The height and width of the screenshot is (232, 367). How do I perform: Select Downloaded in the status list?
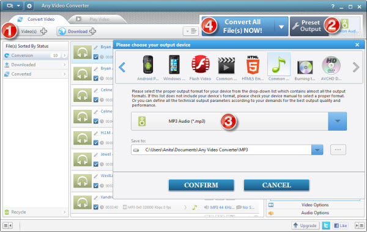coord(35,65)
